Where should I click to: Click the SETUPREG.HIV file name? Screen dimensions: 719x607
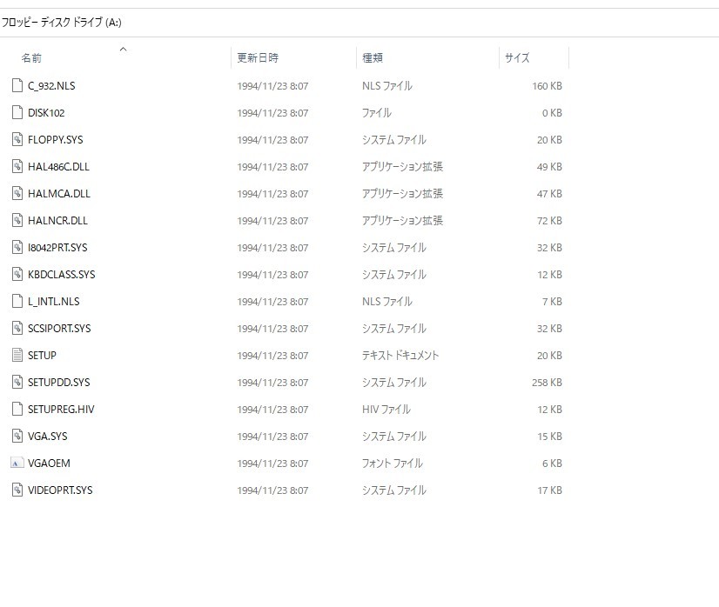coord(61,410)
